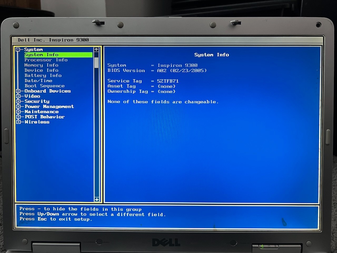Viewport: 337px width, 253px height.
Task: Select the System Info entry
Action: [x=58, y=55]
